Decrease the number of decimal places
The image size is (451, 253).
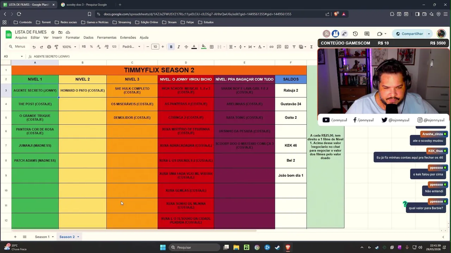coord(99,47)
